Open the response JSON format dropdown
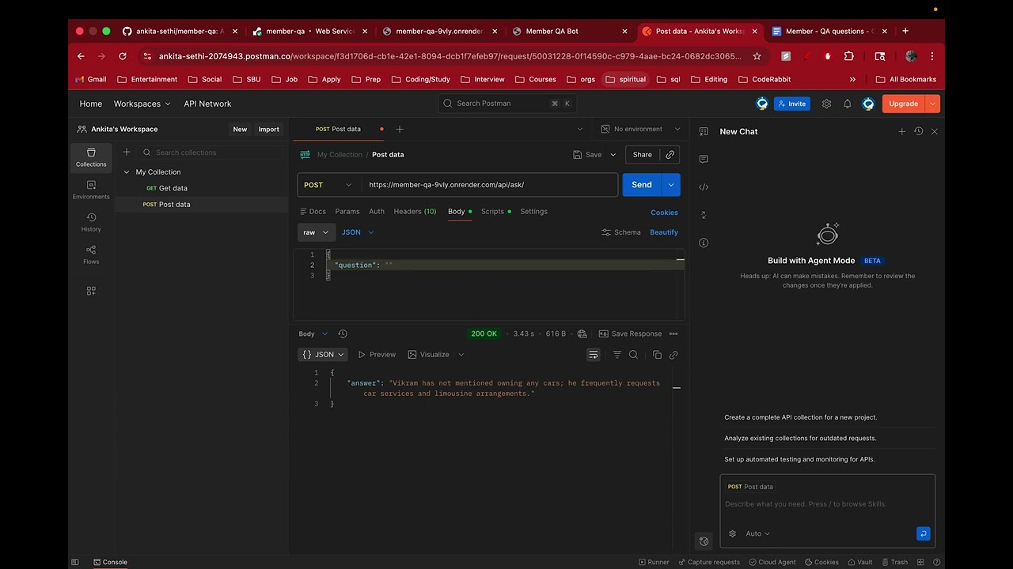This screenshot has width=1013, height=569. pos(323,355)
